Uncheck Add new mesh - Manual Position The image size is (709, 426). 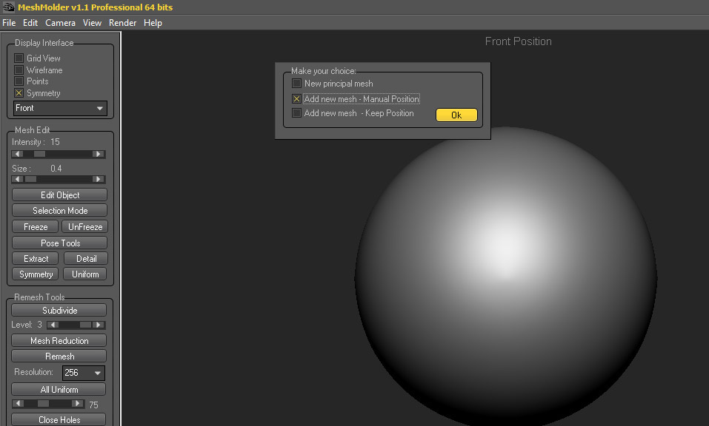296,98
